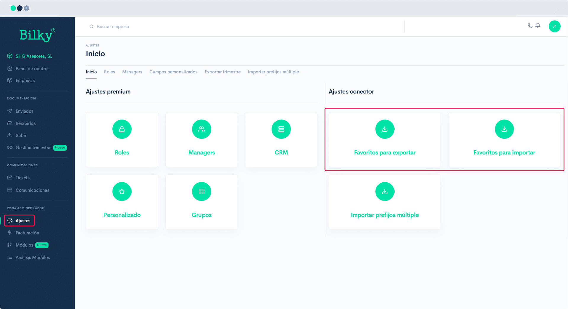The image size is (568, 309).
Task: Click Favoritos para exportar download icon
Action: coord(385,129)
